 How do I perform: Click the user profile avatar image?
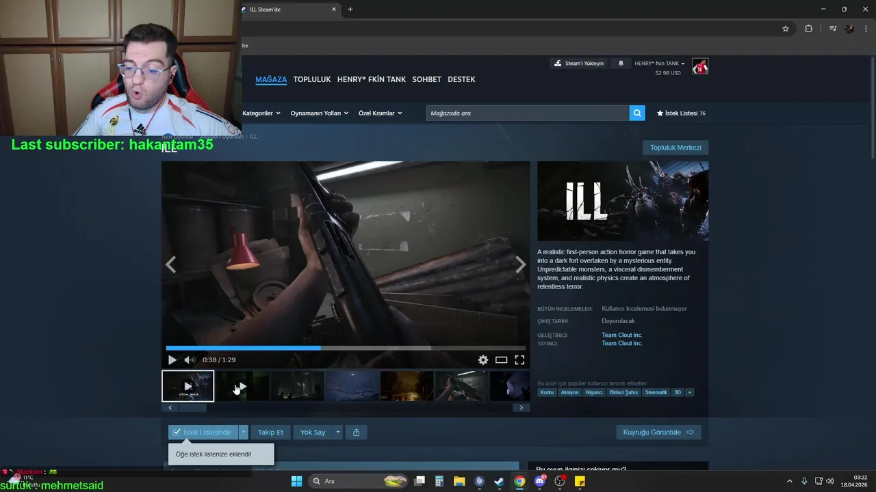pyautogui.click(x=700, y=66)
